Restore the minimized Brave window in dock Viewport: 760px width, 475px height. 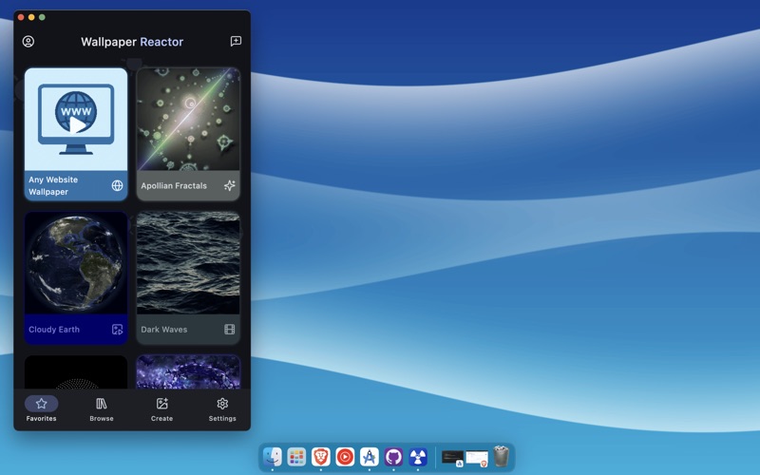[477, 458]
